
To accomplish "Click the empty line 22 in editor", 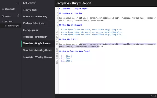I will tap(108, 63).
